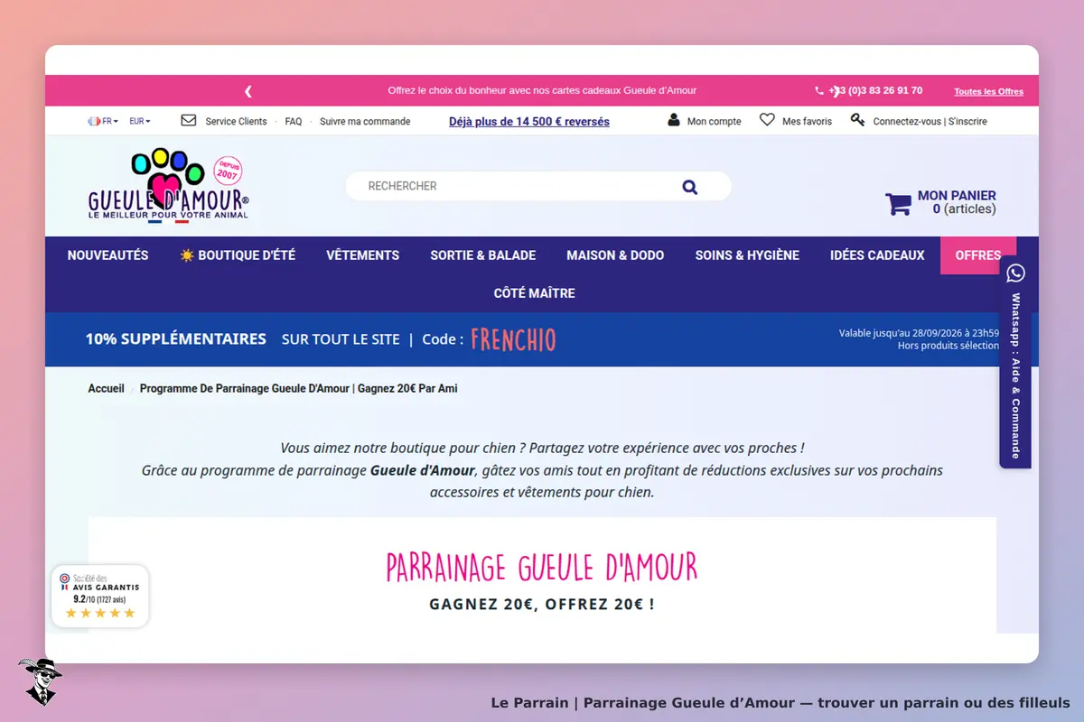The width and height of the screenshot is (1084, 722).
Task: Click the Le Parrain mascot icon
Action: tap(39, 681)
